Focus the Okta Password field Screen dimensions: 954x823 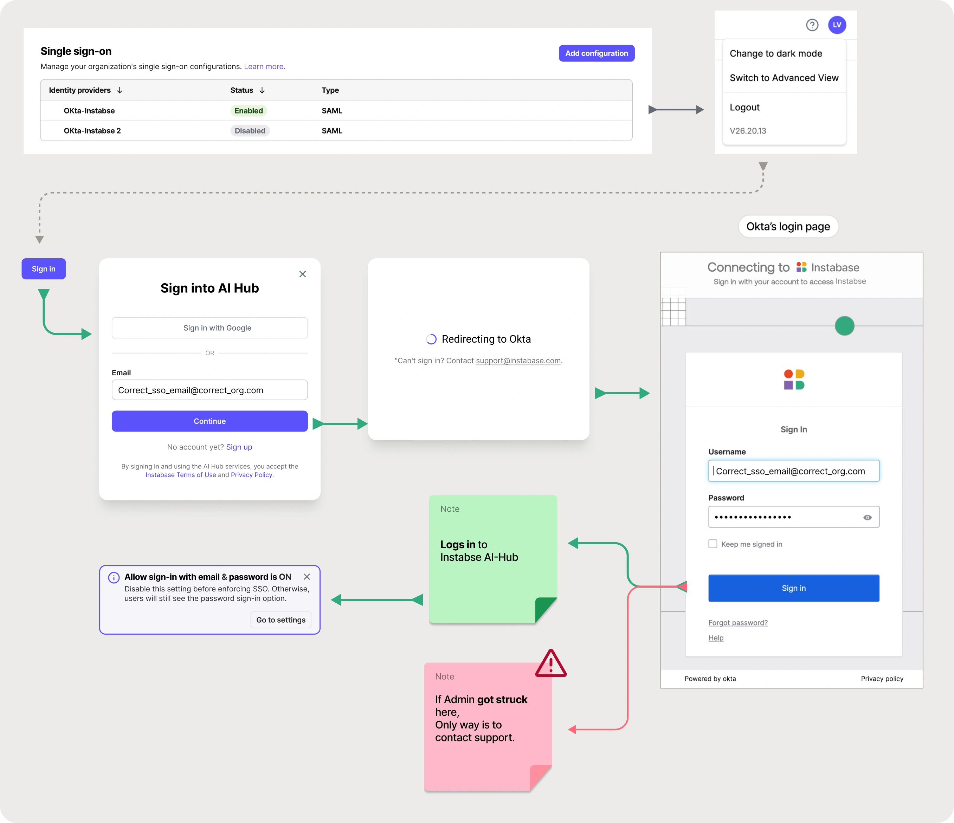[794, 517]
